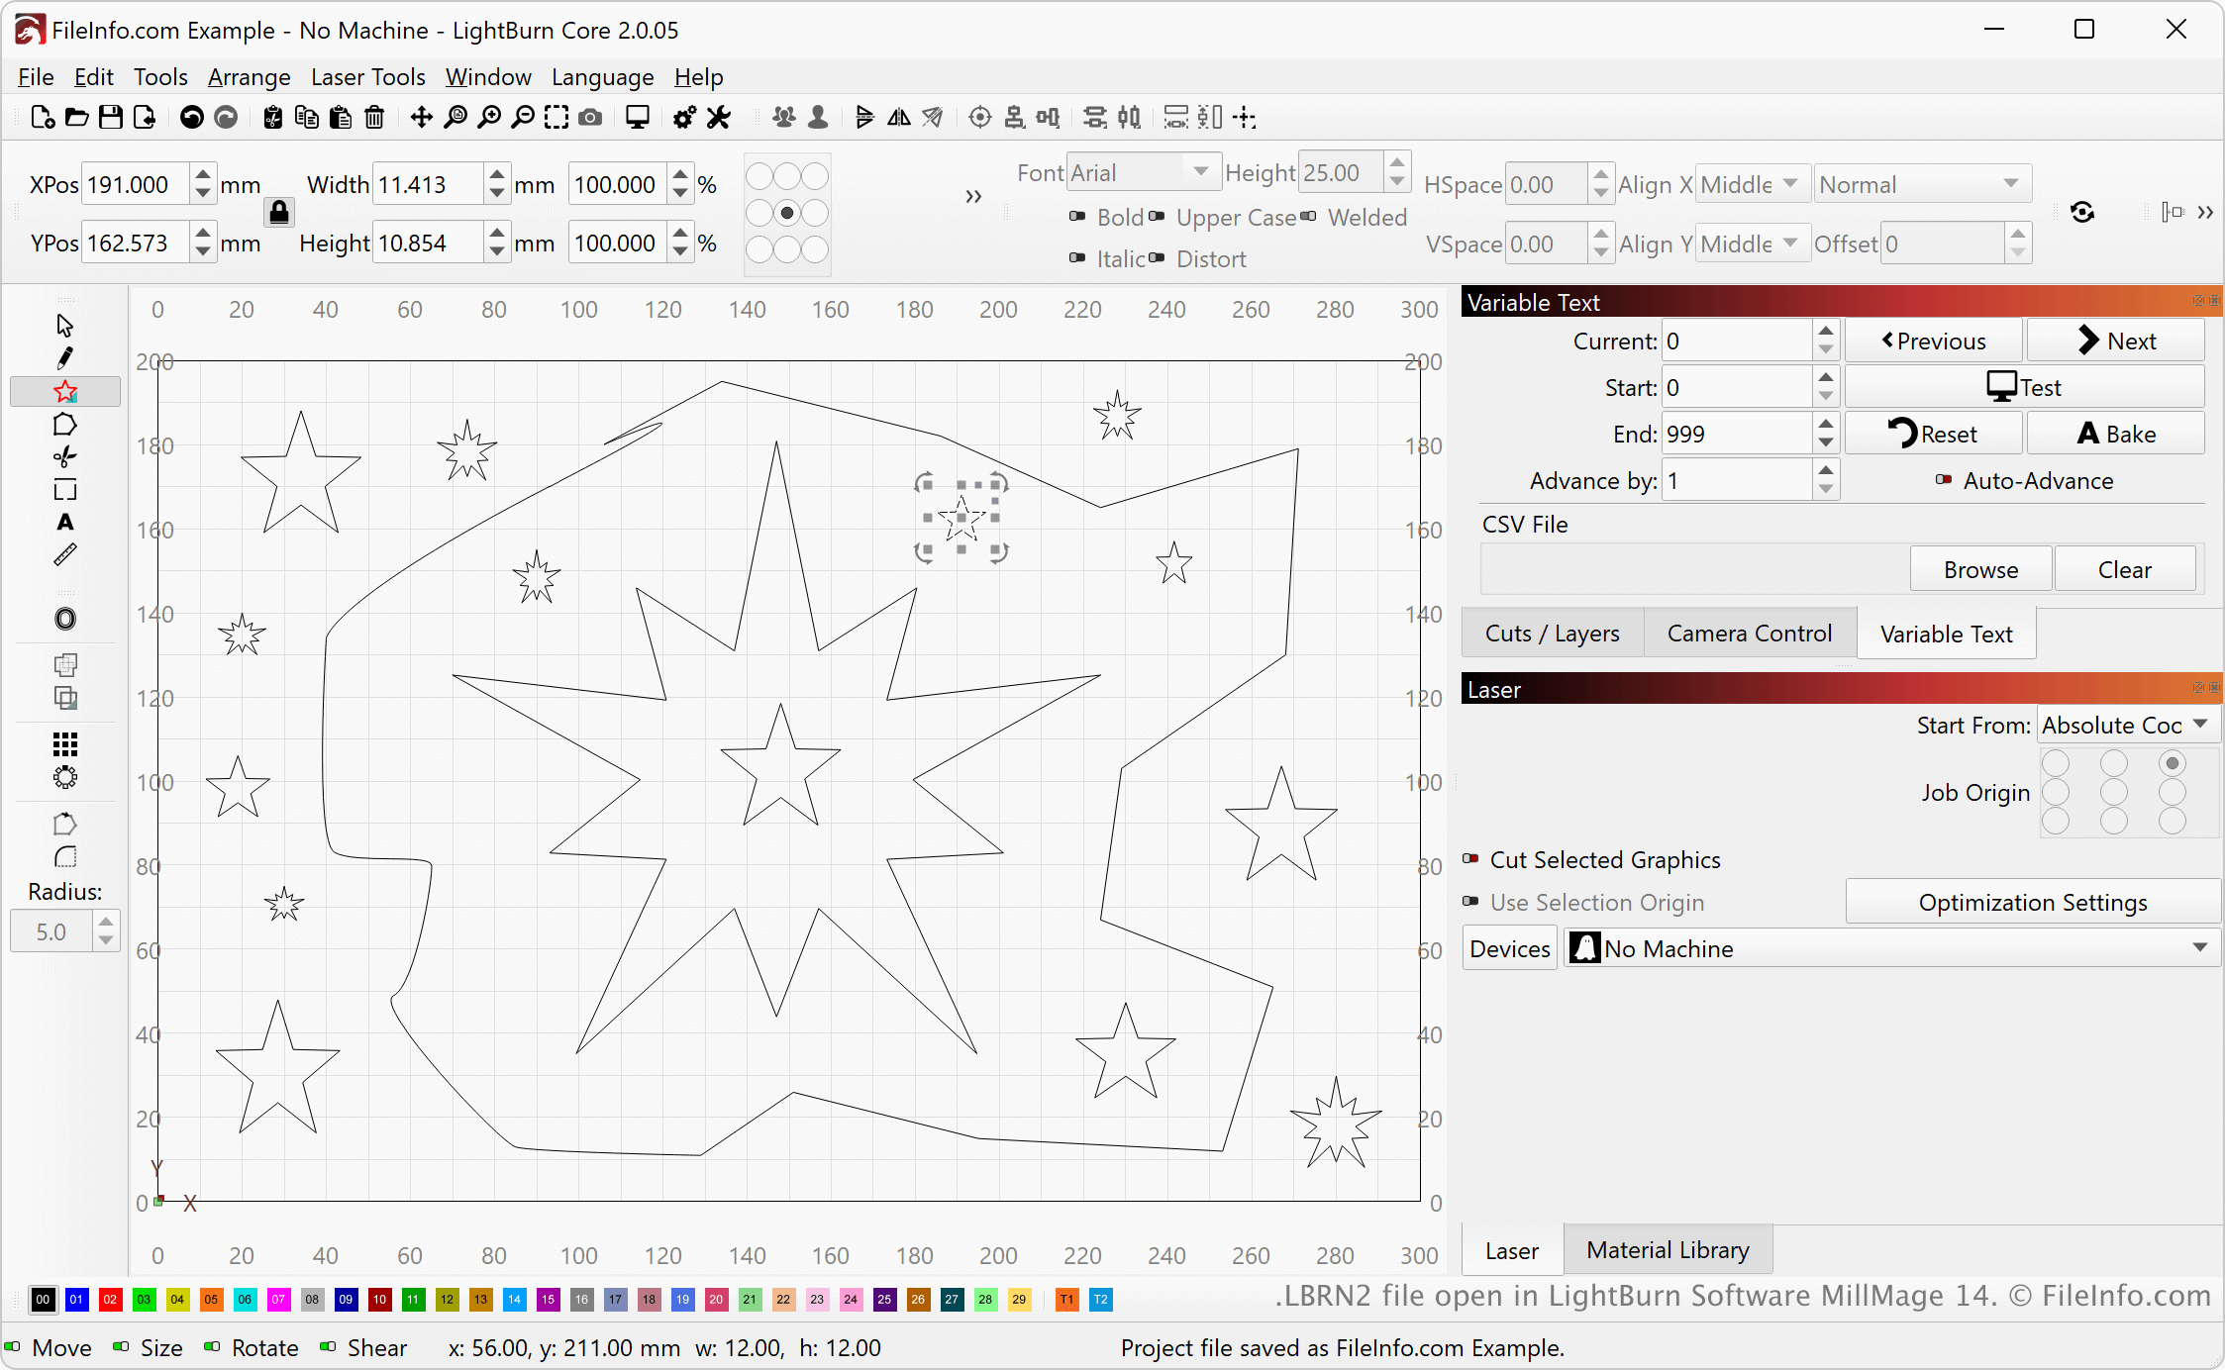
Task: Select the measure ruler tool
Action: (x=65, y=555)
